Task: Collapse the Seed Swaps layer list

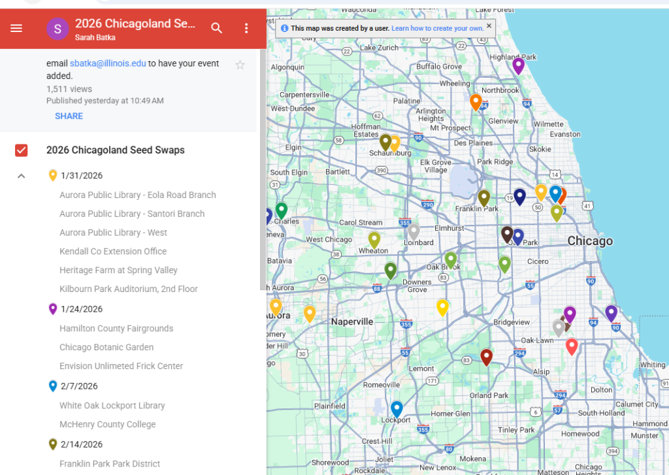Action: coord(22,176)
